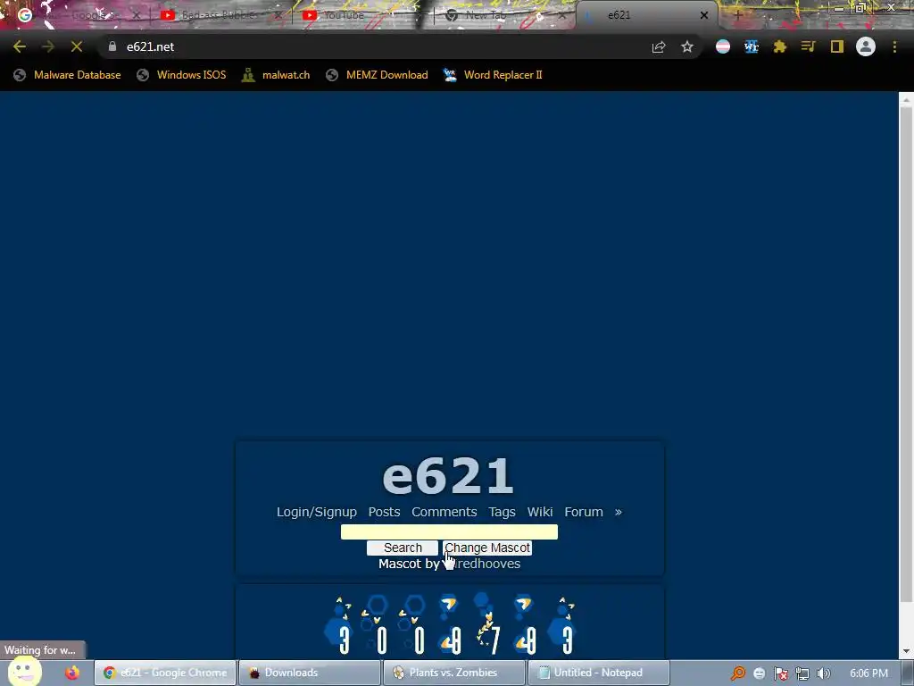Open the Chrome profile avatar

[866, 46]
